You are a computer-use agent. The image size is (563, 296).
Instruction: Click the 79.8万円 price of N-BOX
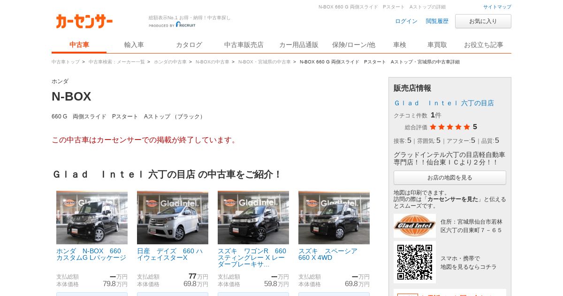click(115, 284)
